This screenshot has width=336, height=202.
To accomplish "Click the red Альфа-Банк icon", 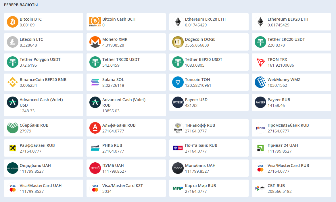I will pos(95,128).
